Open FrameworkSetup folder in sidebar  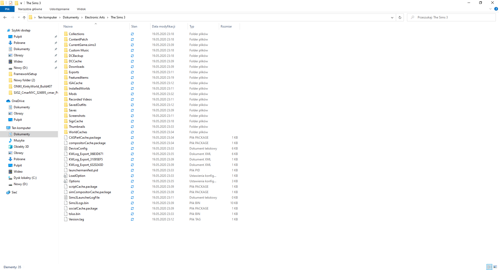pos(25,74)
